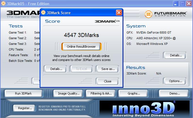
Task: Click the '4547 3DMarks' score text
Action: [x=82, y=35]
